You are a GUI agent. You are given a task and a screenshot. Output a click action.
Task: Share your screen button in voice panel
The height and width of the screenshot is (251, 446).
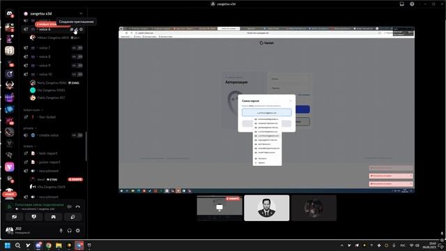tap(34, 217)
